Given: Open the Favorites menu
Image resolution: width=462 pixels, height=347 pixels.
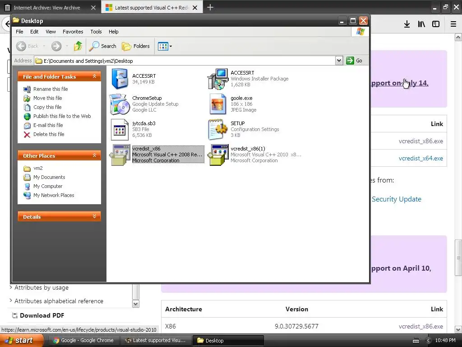Looking at the screenshot, I should pyautogui.click(x=73, y=32).
